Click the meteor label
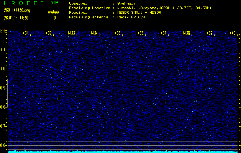This screenshot has width=241, height=153. [53, 12]
